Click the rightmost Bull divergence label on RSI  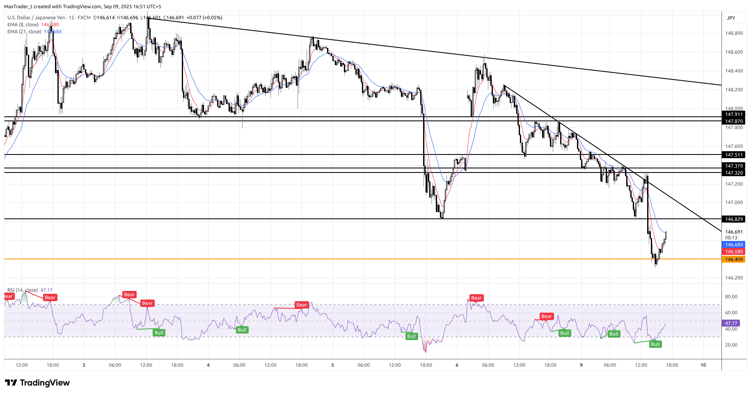tap(655, 344)
